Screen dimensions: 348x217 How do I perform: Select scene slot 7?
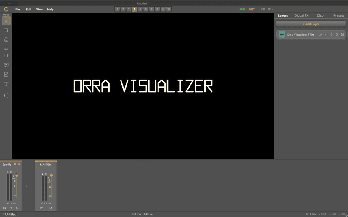pyautogui.click(x=152, y=9)
